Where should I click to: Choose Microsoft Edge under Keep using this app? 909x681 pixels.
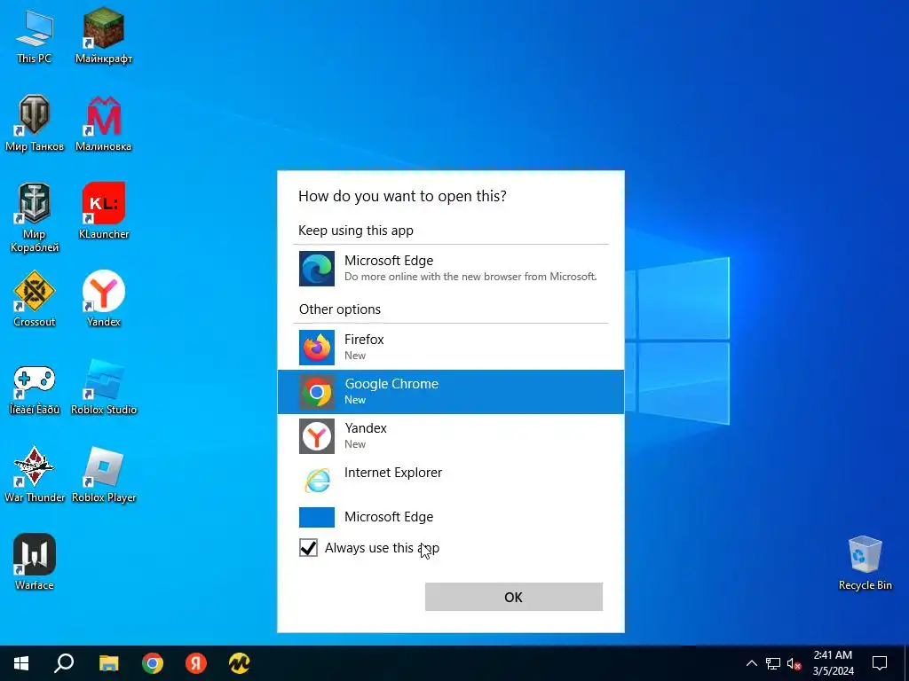(x=451, y=268)
